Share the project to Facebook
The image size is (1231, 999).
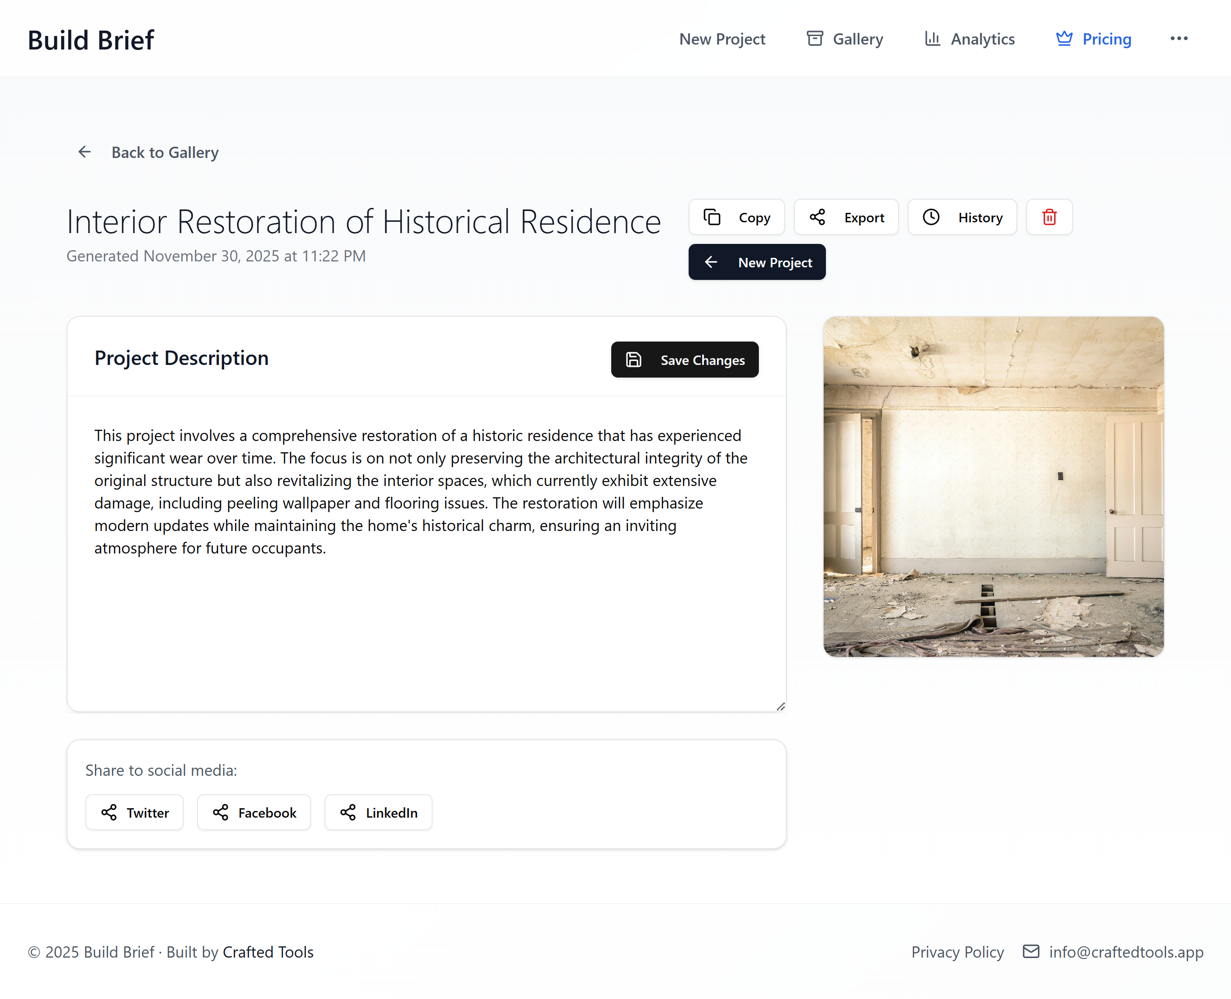254,812
